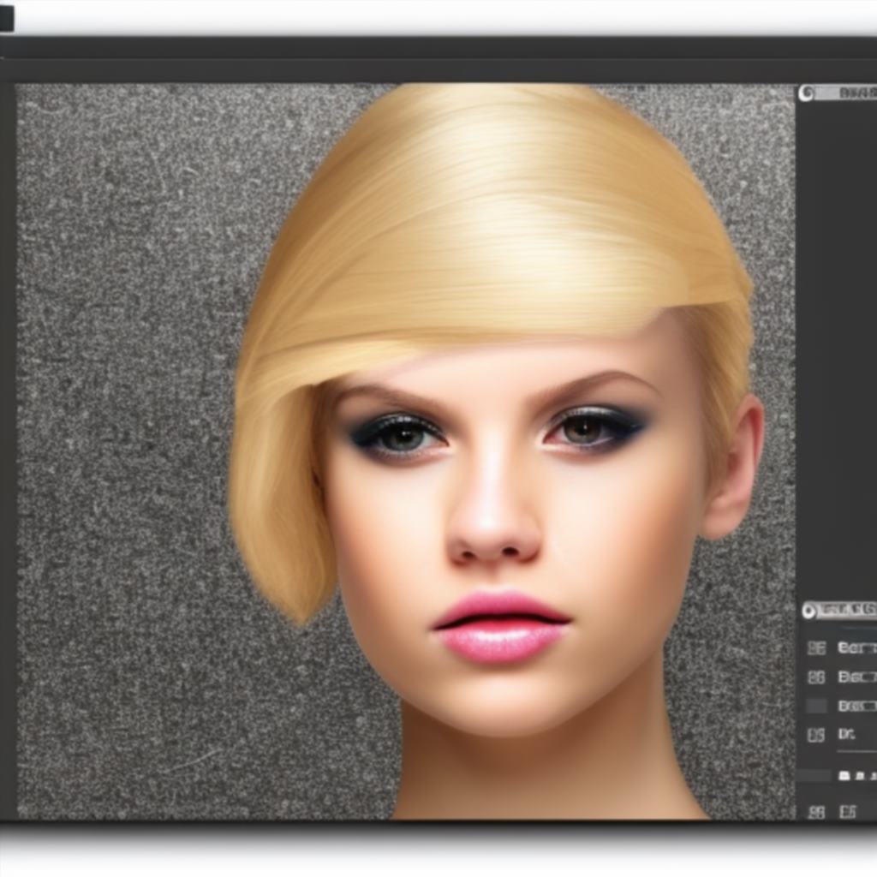877x877 pixels.
Task: Select the second layer row label
Action: pyautogui.click(x=856, y=677)
